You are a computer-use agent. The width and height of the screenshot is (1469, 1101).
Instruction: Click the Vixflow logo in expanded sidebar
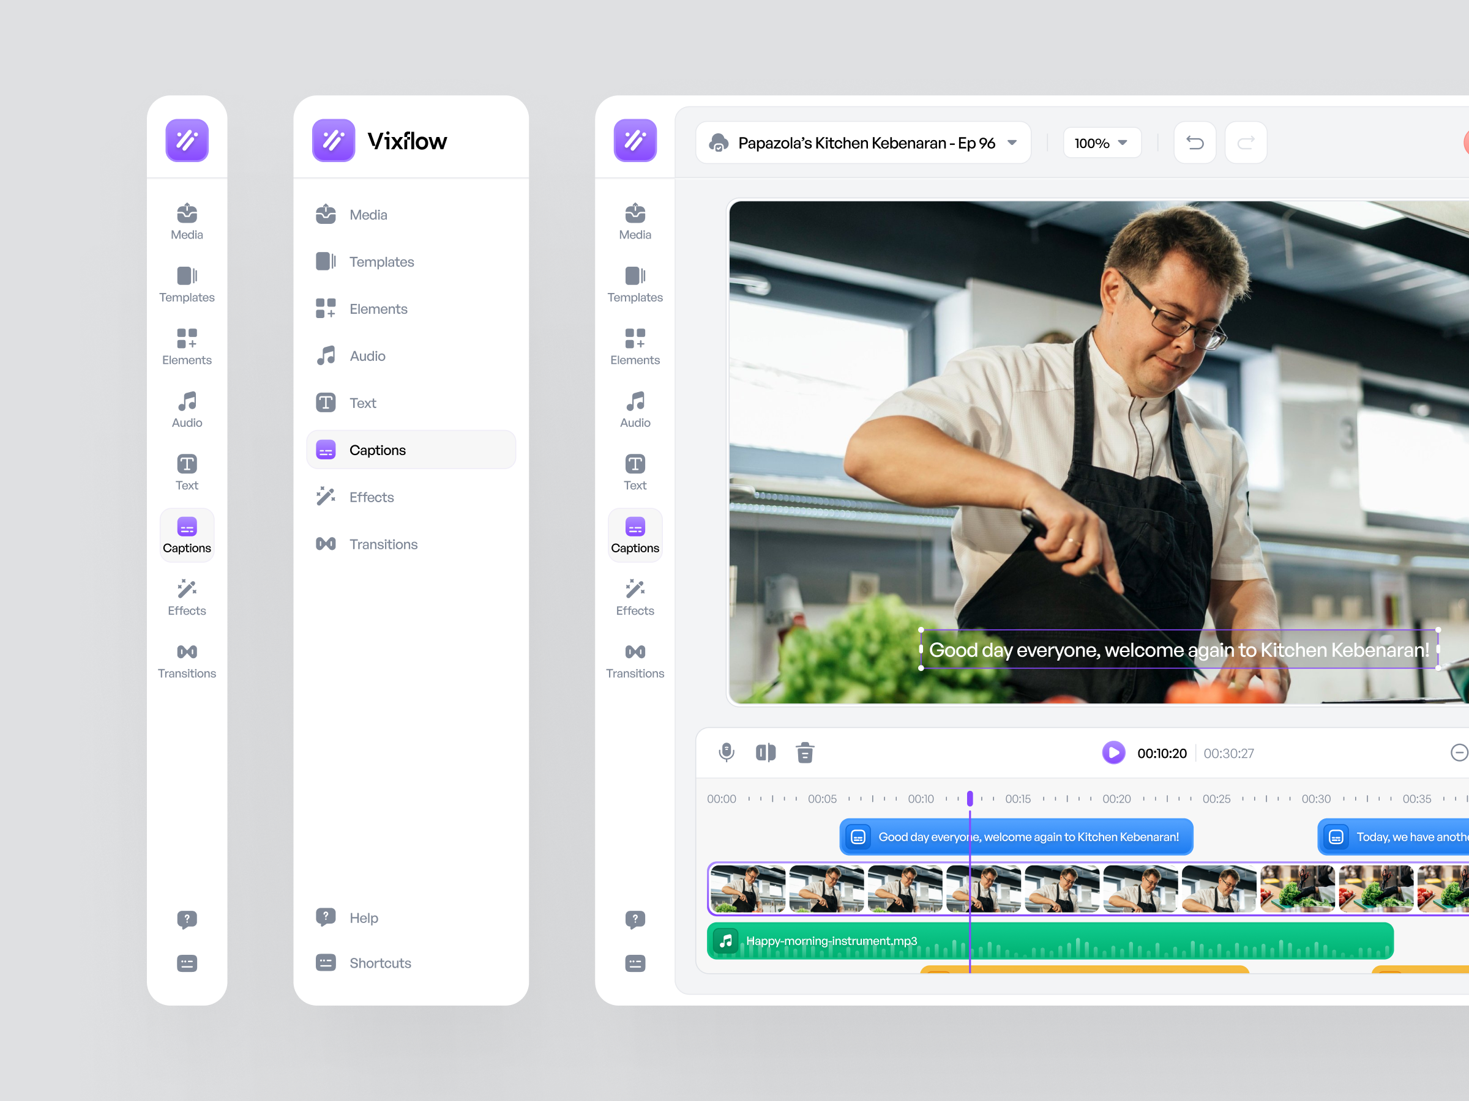334,141
